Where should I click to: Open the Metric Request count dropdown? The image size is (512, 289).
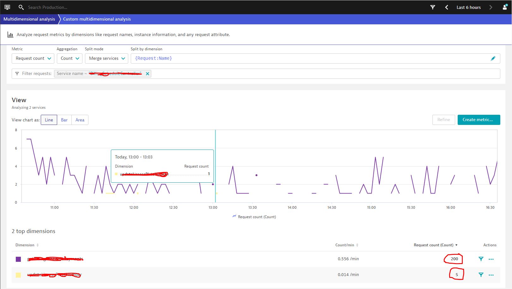click(x=33, y=58)
